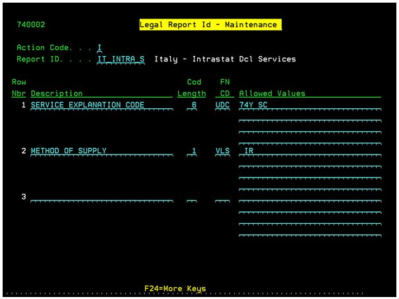Click the Cod Length column header

click(x=192, y=88)
